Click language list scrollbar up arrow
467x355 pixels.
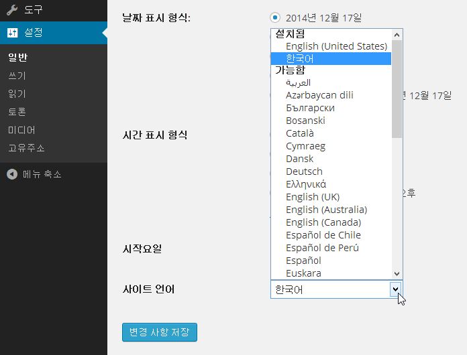tap(397, 35)
